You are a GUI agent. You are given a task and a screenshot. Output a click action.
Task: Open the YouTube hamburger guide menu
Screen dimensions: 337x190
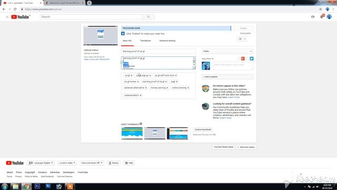tap(7, 17)
